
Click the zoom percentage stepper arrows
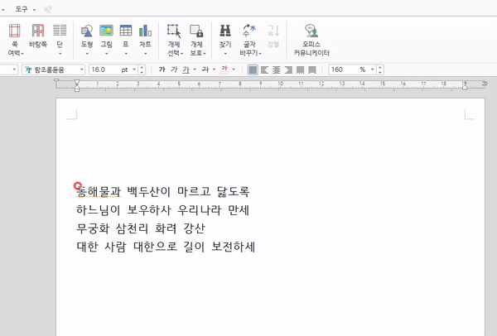[x=380, y=70]
